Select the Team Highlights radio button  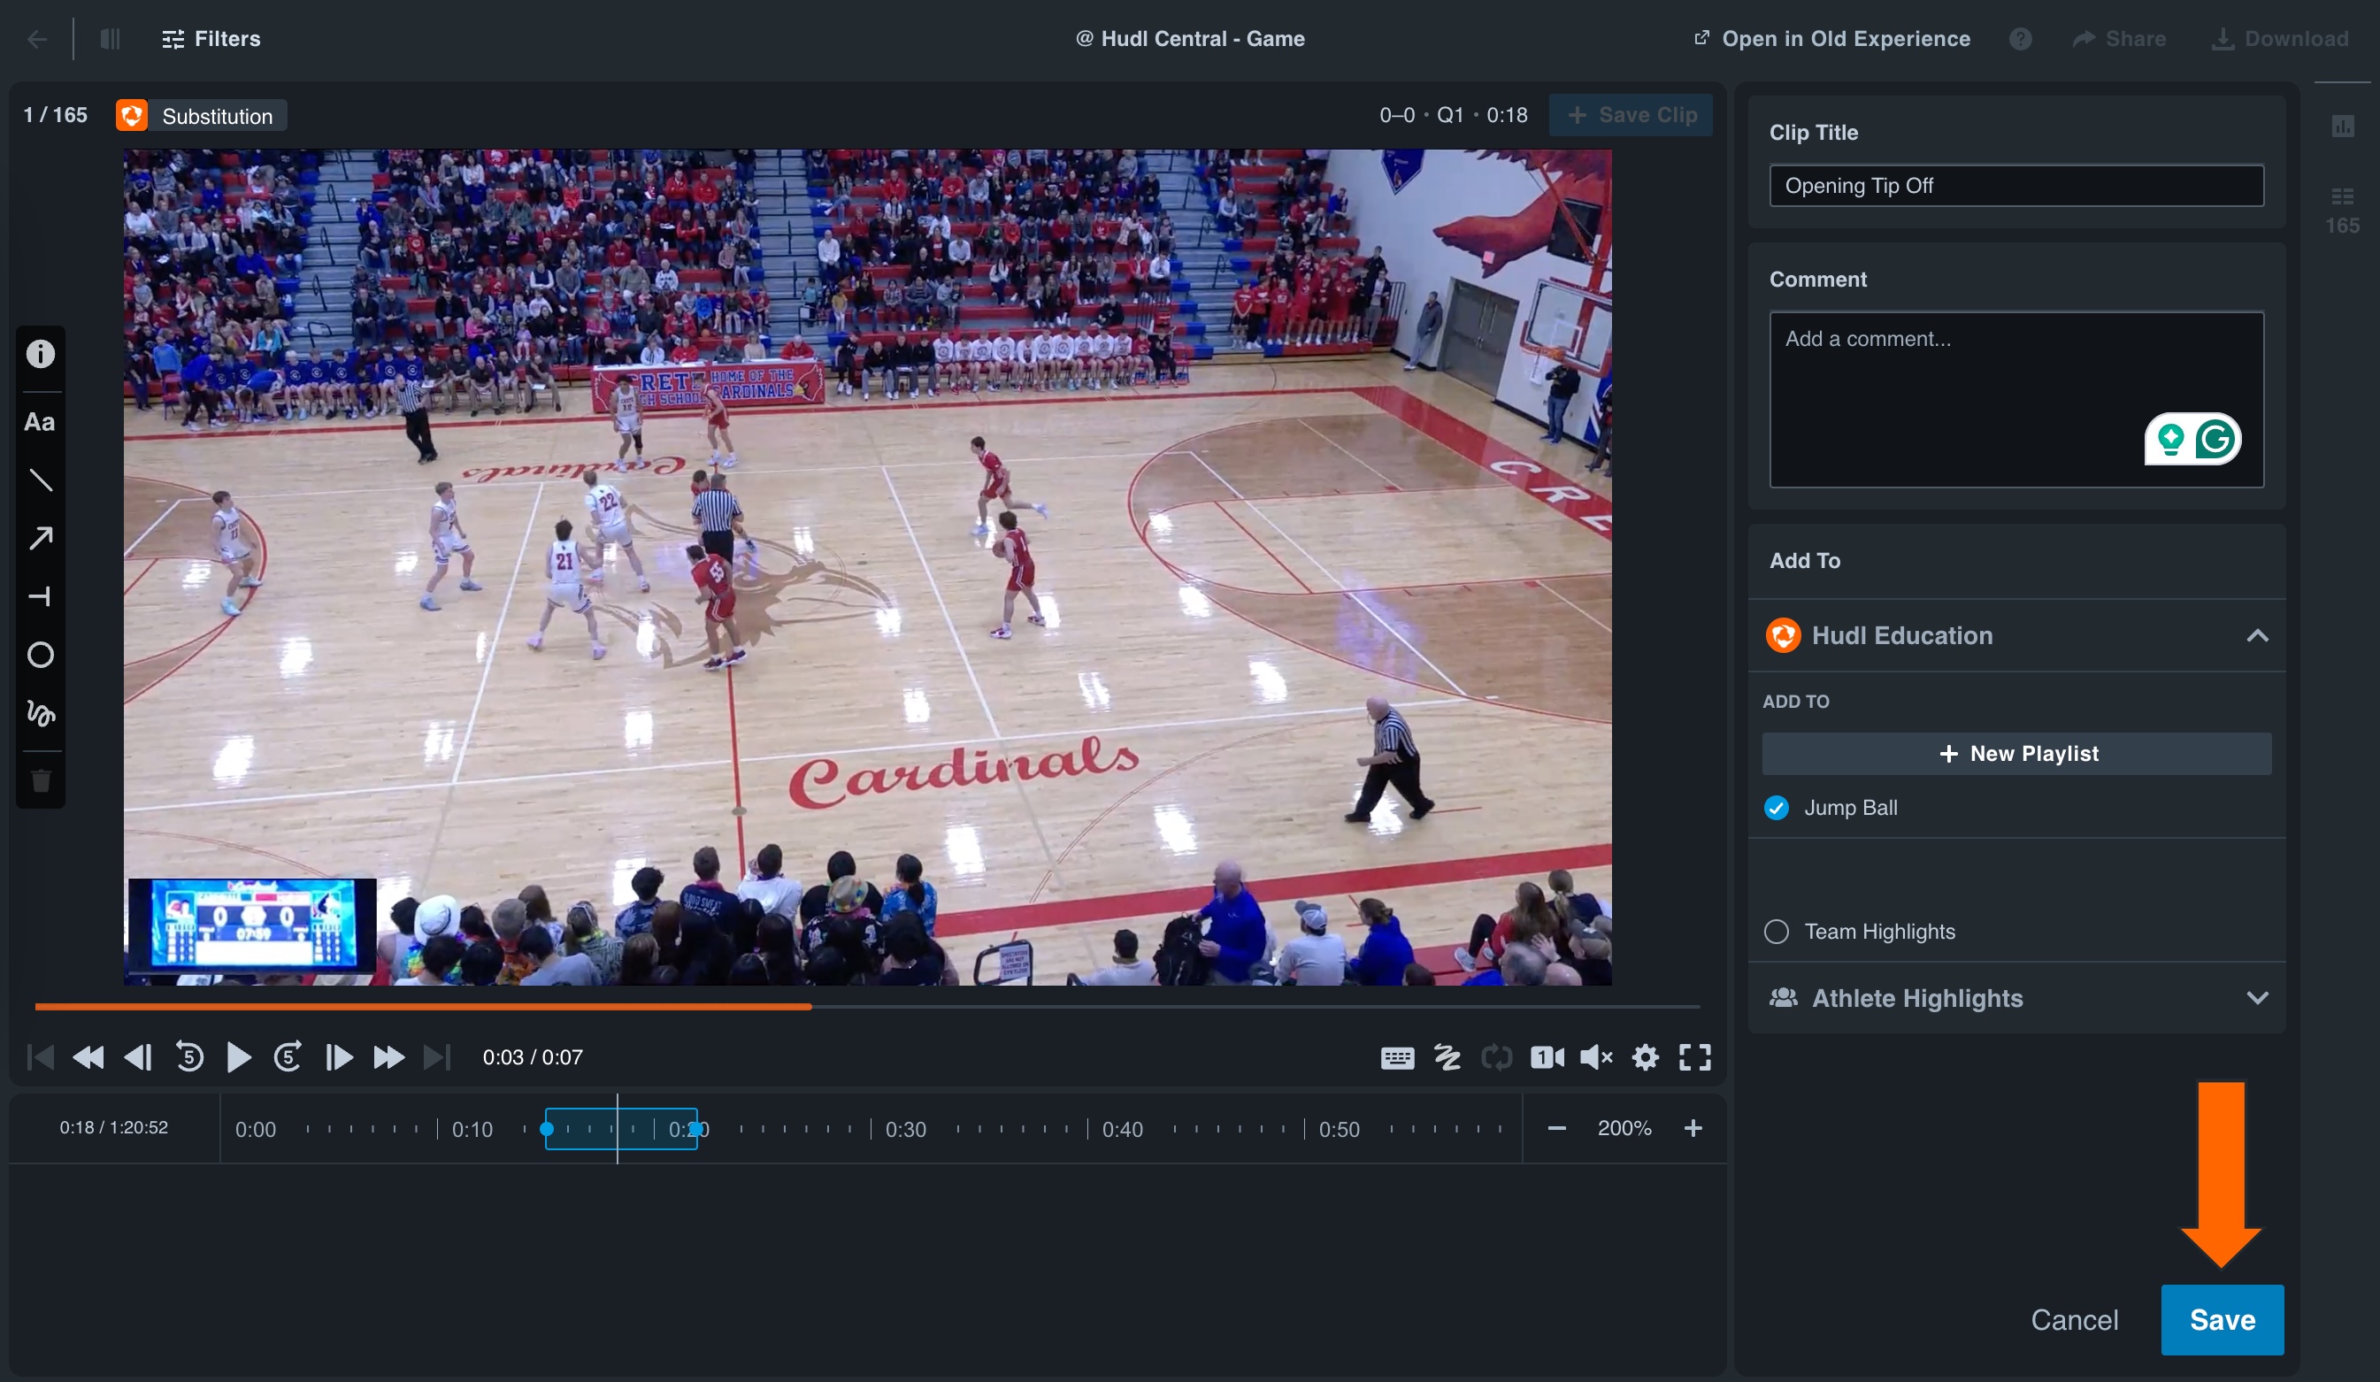pos(1777,932)
